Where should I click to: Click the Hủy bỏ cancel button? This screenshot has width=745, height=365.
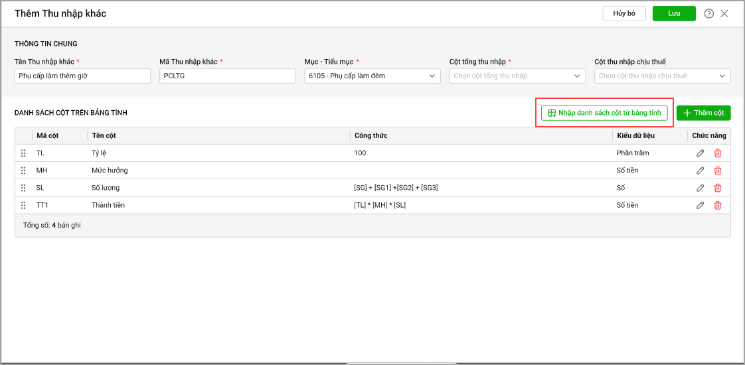pyautogui.click(x=624, y=14)
